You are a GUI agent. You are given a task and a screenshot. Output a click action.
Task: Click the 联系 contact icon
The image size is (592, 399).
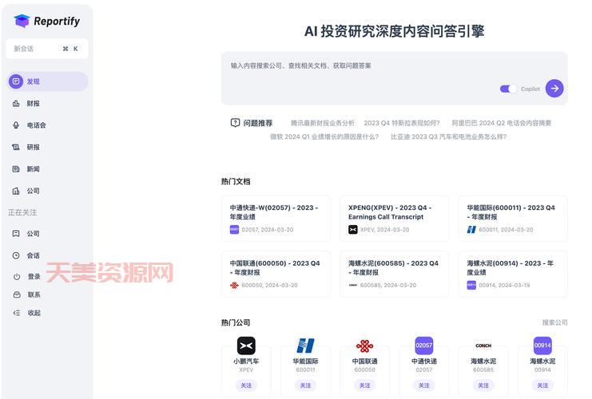pyautogui.click(x=17, y=294)
